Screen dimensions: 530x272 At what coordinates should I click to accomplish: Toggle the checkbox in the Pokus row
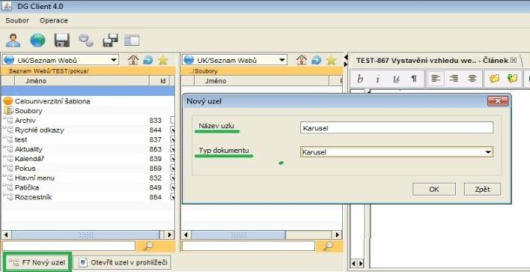[172, 168]
